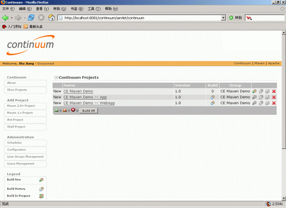Click the green Go button icon

point(231,18)
